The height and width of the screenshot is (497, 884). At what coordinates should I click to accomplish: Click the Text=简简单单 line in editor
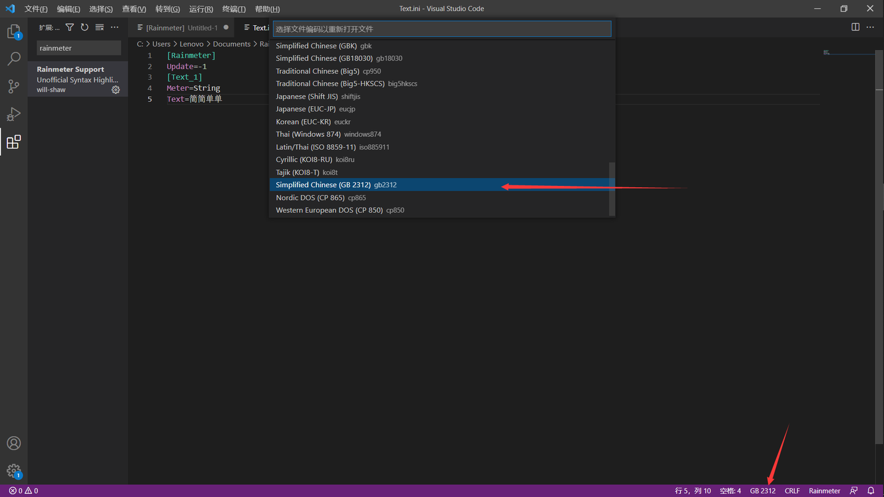pos(194,99)
